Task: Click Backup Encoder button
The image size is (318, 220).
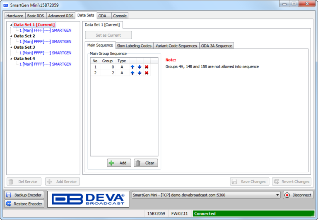Action: point(24,195)
